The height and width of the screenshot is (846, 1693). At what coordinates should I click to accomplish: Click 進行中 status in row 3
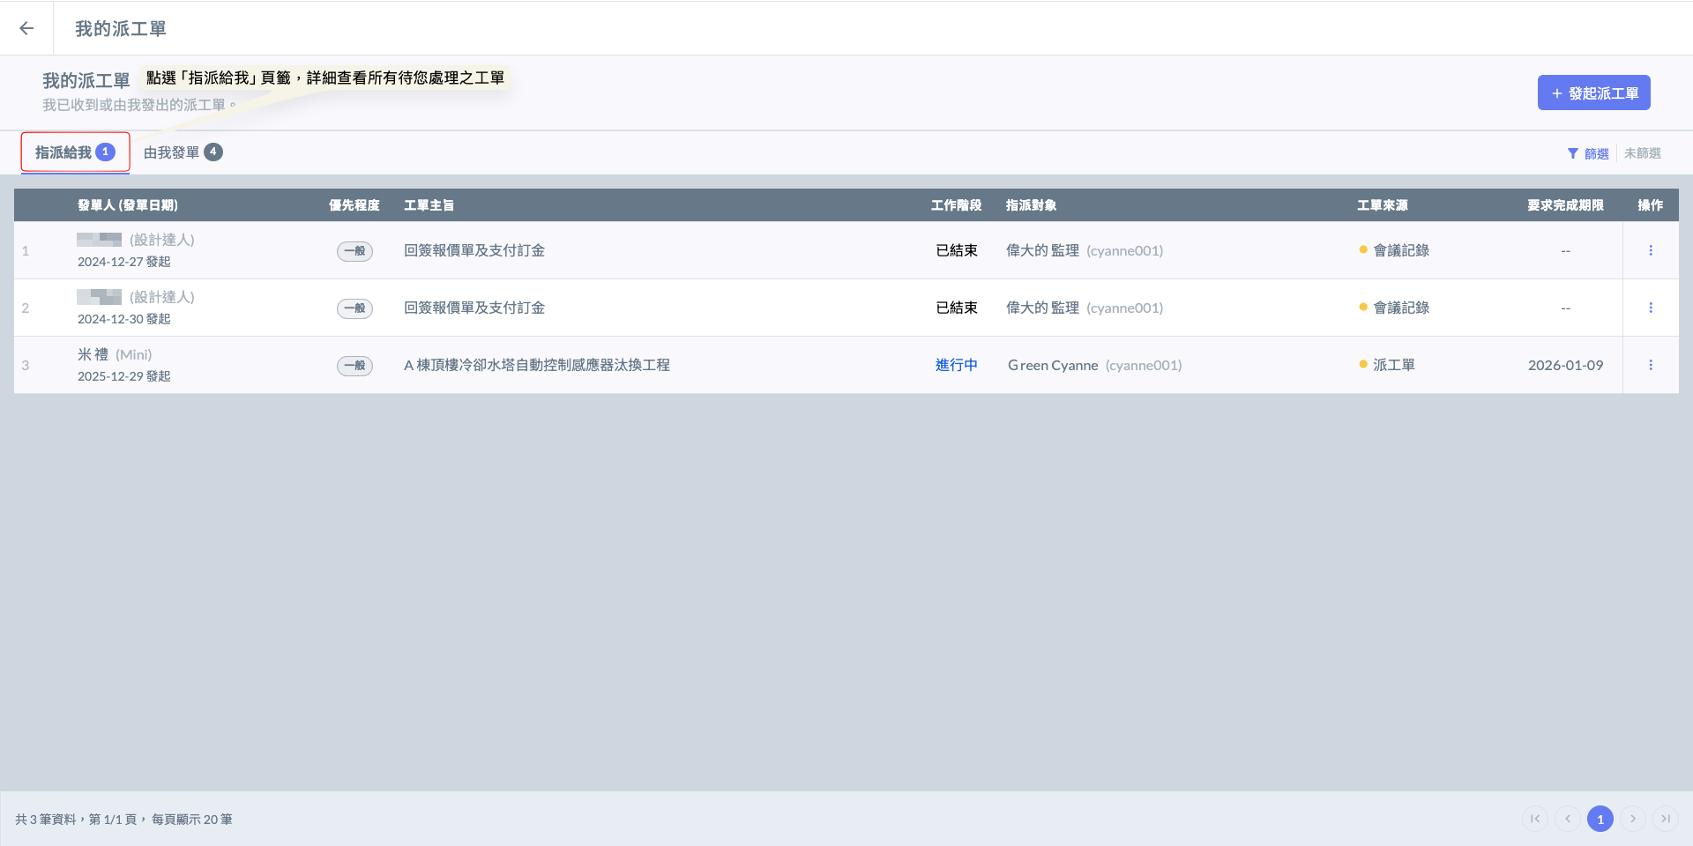click(x=956, y=365)
